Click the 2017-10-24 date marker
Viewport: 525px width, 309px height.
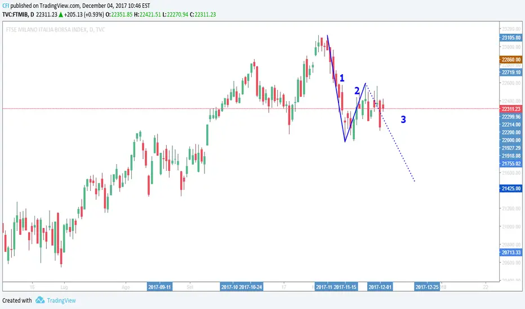point(251,287)
